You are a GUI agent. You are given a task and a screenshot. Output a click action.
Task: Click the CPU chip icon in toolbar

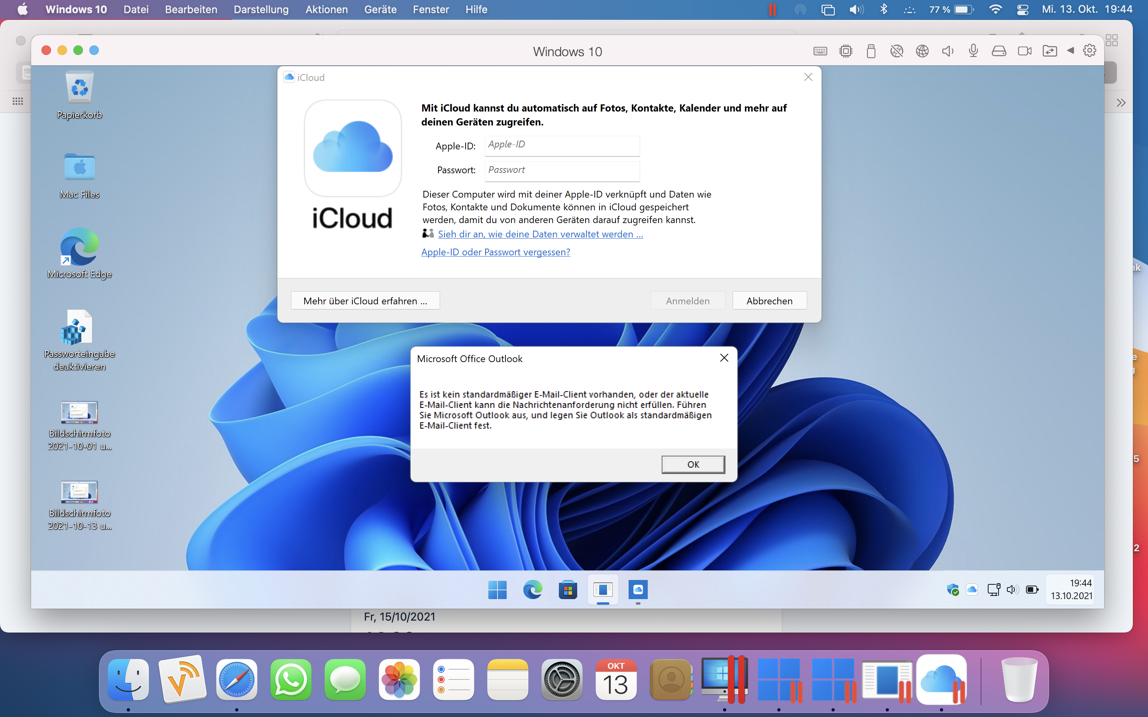[845, 51]
